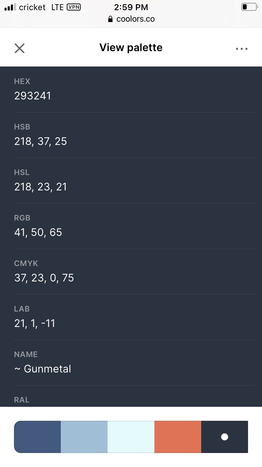The height and width of the screenshot is (467, 262).
Task: Copy the LAB value 21, 1, -11
Action: coord(35,323)
